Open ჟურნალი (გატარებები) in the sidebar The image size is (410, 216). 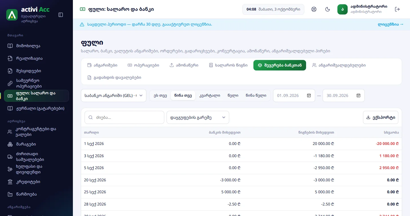[36, 108]
